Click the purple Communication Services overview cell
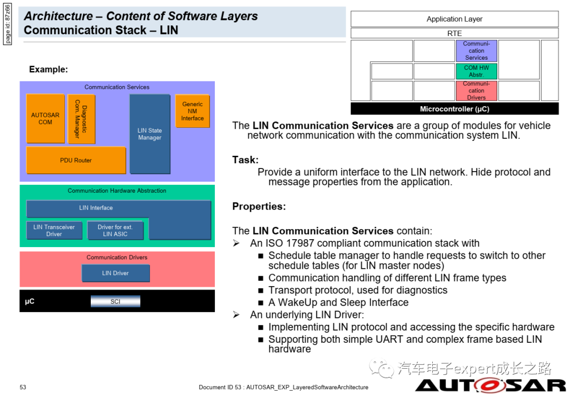Viewport: 570px width, 395px height. coord(476,51)
